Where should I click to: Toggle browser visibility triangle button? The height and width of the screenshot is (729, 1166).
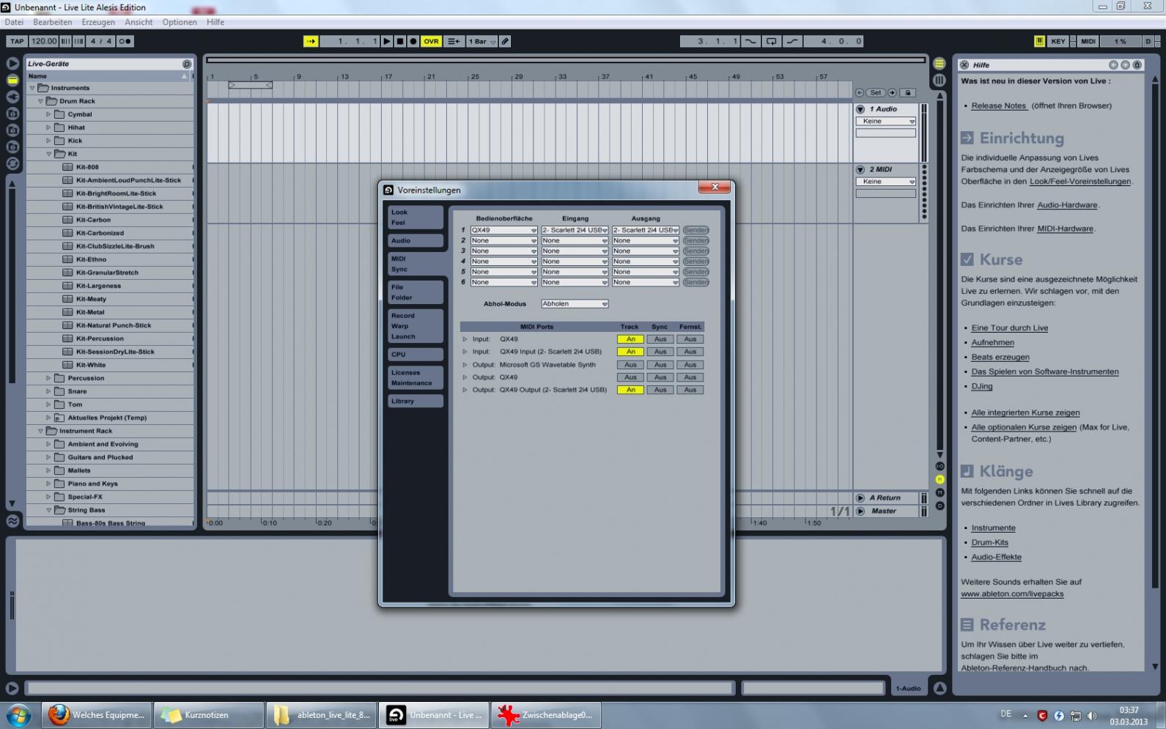click(x=12, y=64)
